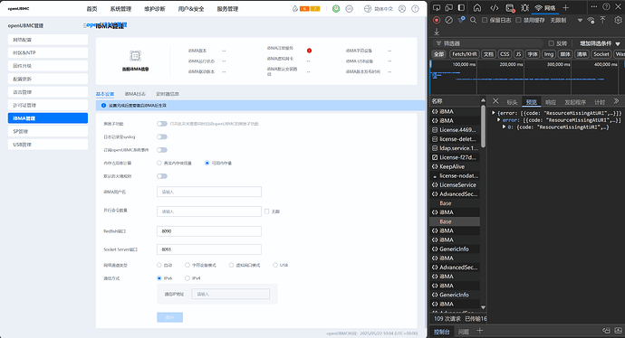Export HAR with the download-arrow icon
This screenshot has width=625, height=338.
tap(437, 32)
